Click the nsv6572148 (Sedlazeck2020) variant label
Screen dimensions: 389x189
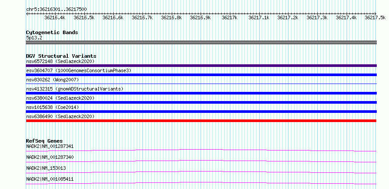[x=60, y=61]
